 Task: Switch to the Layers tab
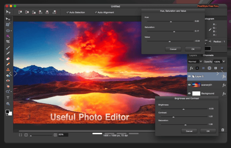[193, 55]
